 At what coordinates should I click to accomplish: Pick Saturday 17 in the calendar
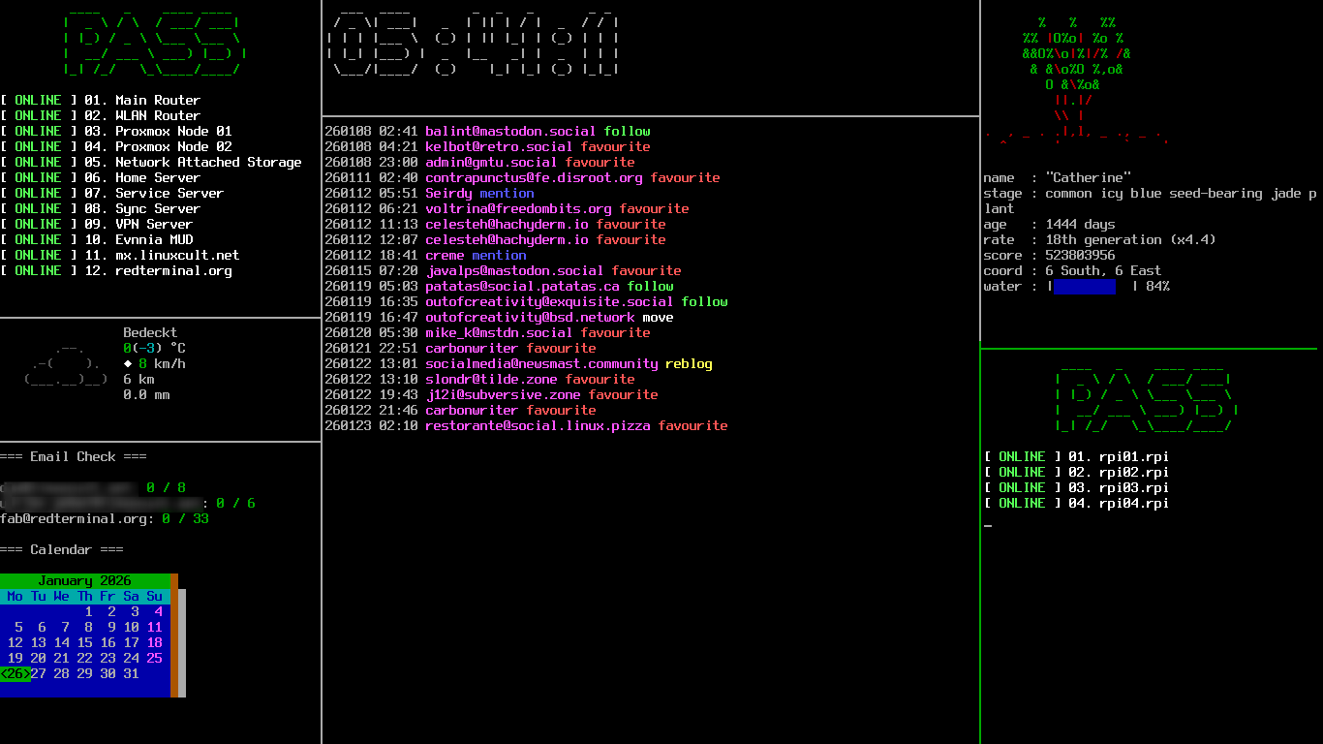click(132, 643)
